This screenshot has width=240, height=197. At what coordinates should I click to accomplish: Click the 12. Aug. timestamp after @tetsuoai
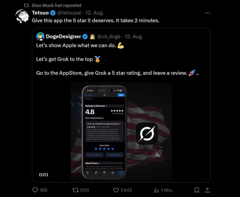click(95, 13)
